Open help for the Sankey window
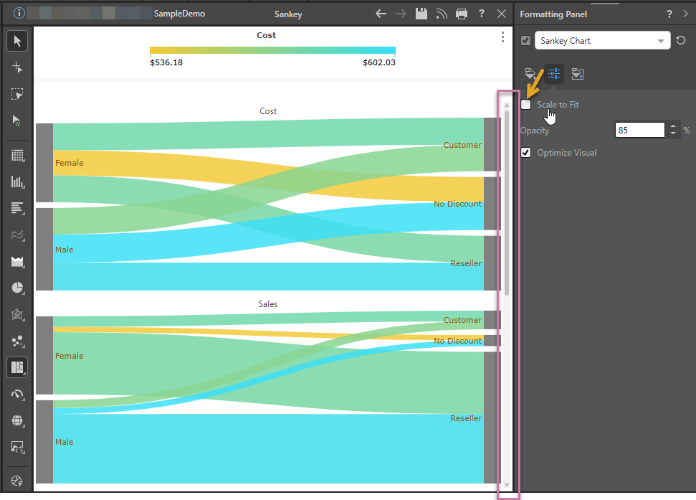The image size is (696, 500). tap(482, 14)
